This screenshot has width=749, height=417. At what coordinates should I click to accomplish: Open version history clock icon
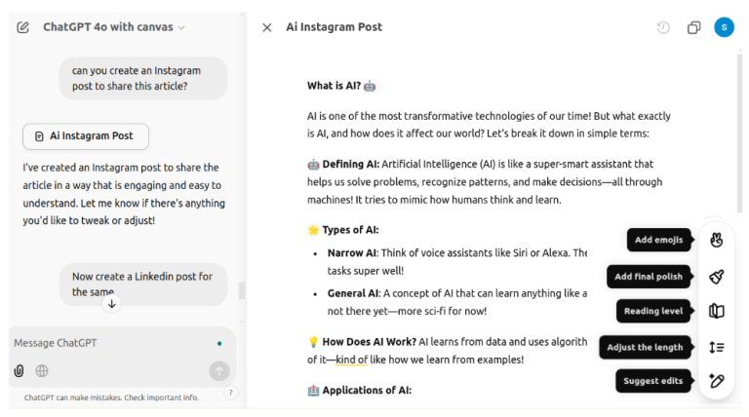(663, 27)
